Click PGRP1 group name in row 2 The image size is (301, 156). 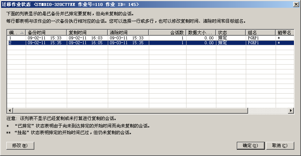[253, 43]
